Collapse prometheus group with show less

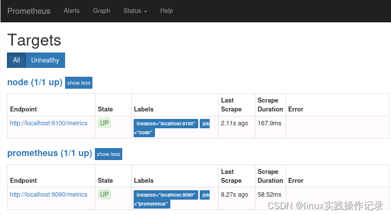[x=108, y=154]
